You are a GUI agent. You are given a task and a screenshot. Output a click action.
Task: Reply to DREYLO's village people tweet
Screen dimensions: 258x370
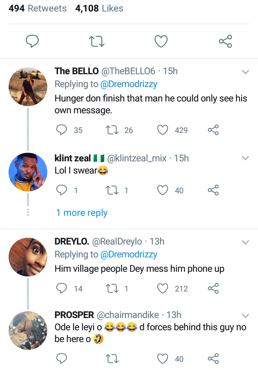coord(62,289)
